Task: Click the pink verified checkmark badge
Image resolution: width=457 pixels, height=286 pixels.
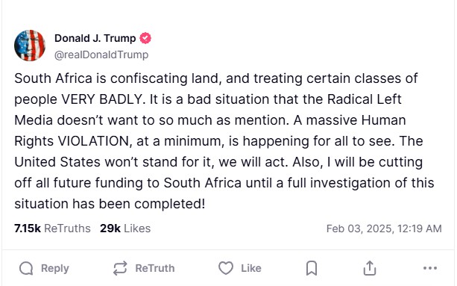Action: coord(145,38)
